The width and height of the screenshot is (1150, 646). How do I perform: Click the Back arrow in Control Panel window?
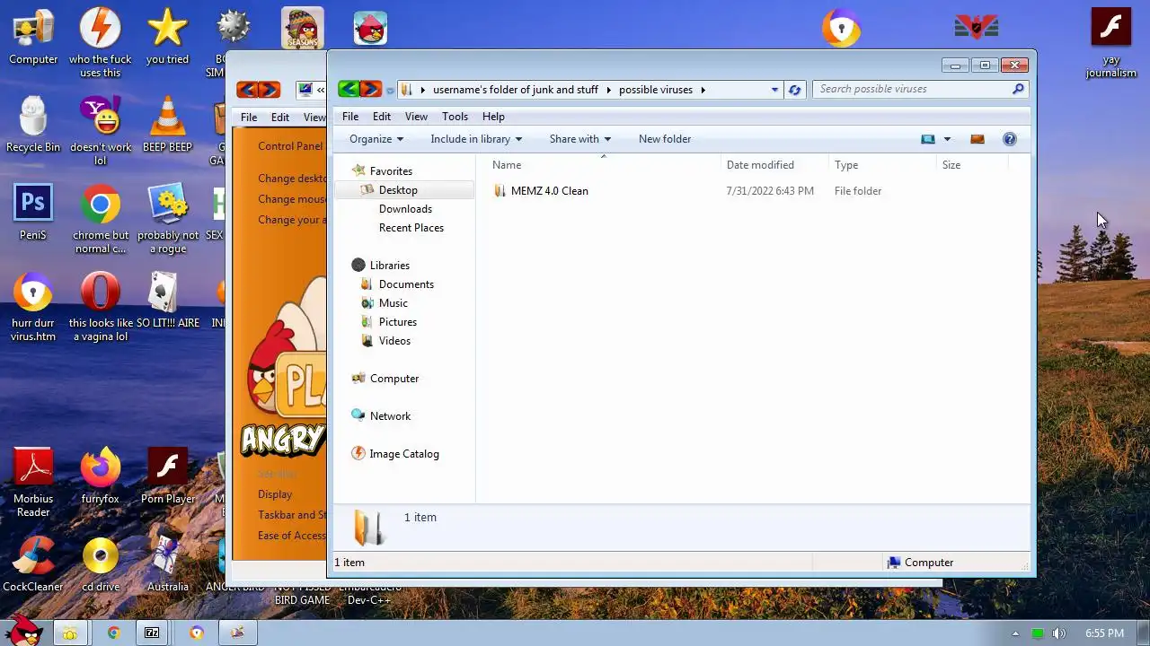247,89
